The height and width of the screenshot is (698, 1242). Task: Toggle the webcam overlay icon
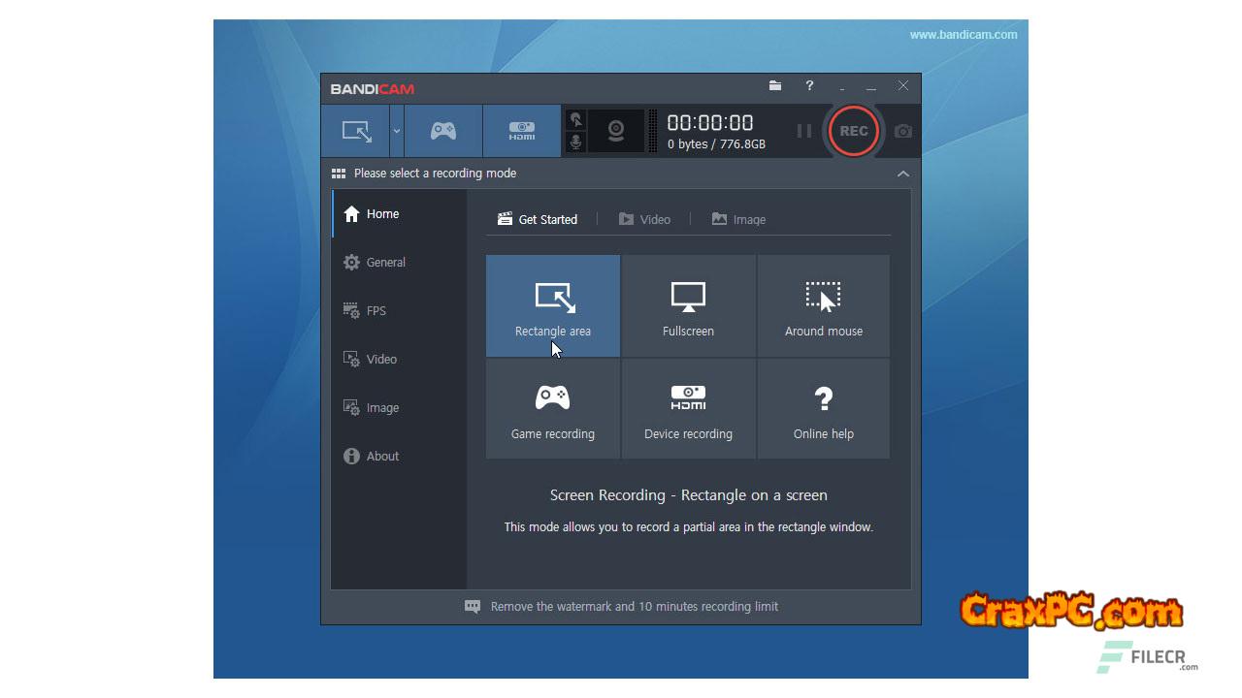(616, 131)
